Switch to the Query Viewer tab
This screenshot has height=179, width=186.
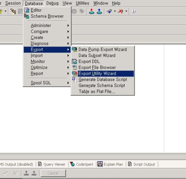tap(52, 165)
